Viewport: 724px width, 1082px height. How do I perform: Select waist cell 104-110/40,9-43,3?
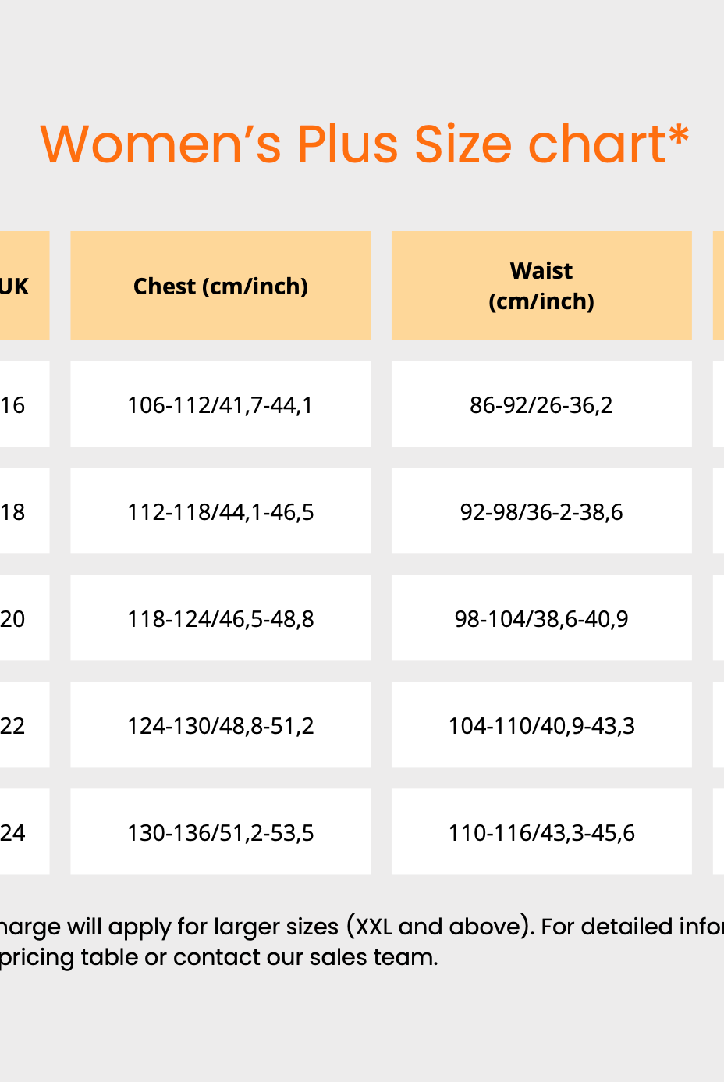[x=541, y=725]
